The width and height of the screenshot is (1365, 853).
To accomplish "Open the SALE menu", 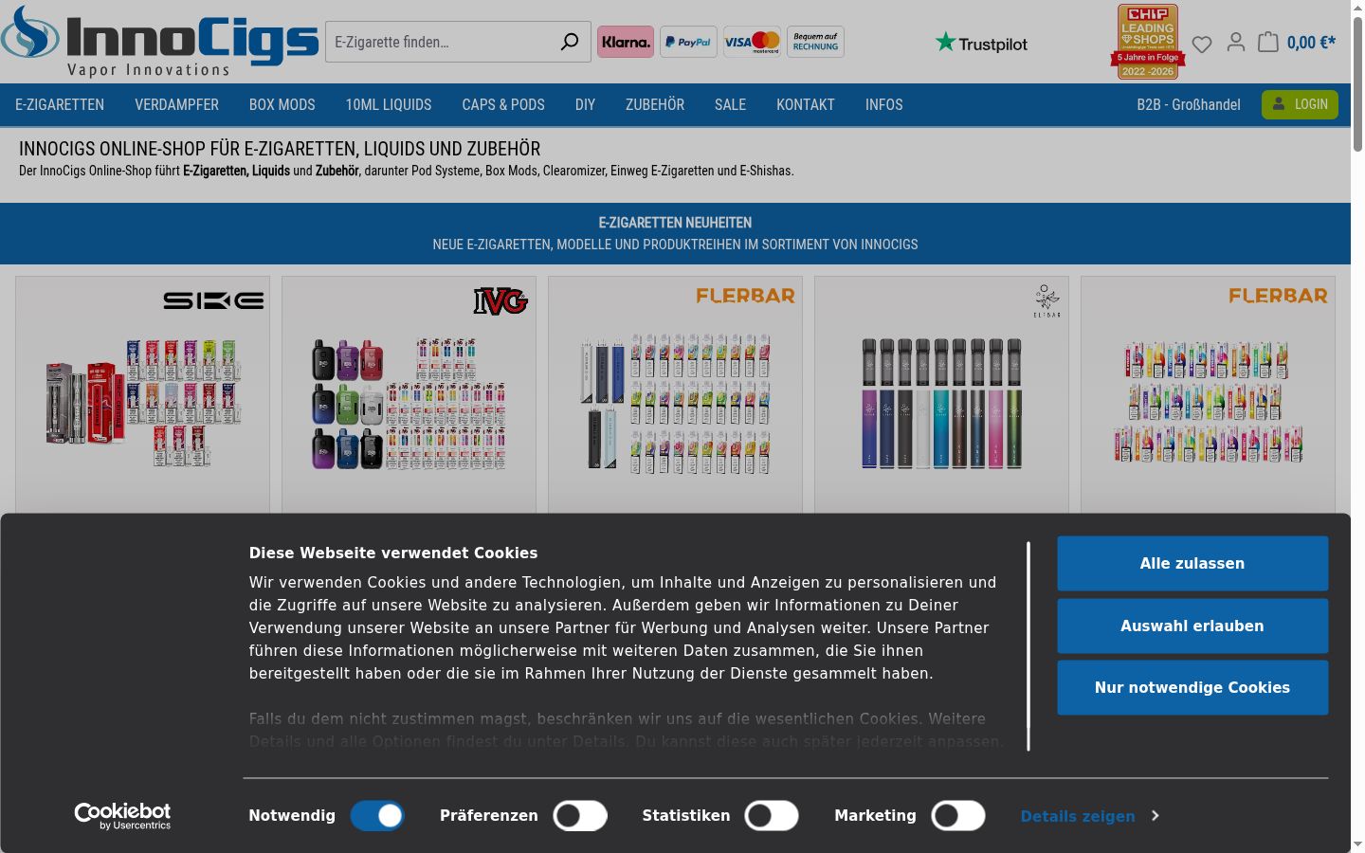I will (x=730, y=105).
